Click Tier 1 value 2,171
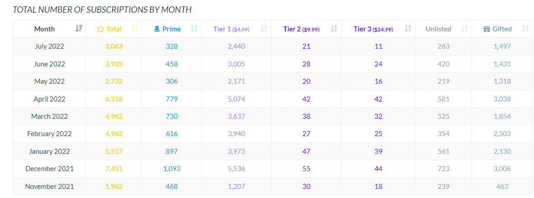 point(236,81)
